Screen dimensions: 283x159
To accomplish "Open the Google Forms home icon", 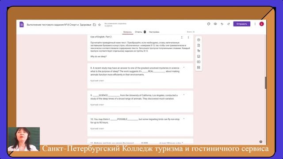I will pyautogui.click(x=22, y=24).
